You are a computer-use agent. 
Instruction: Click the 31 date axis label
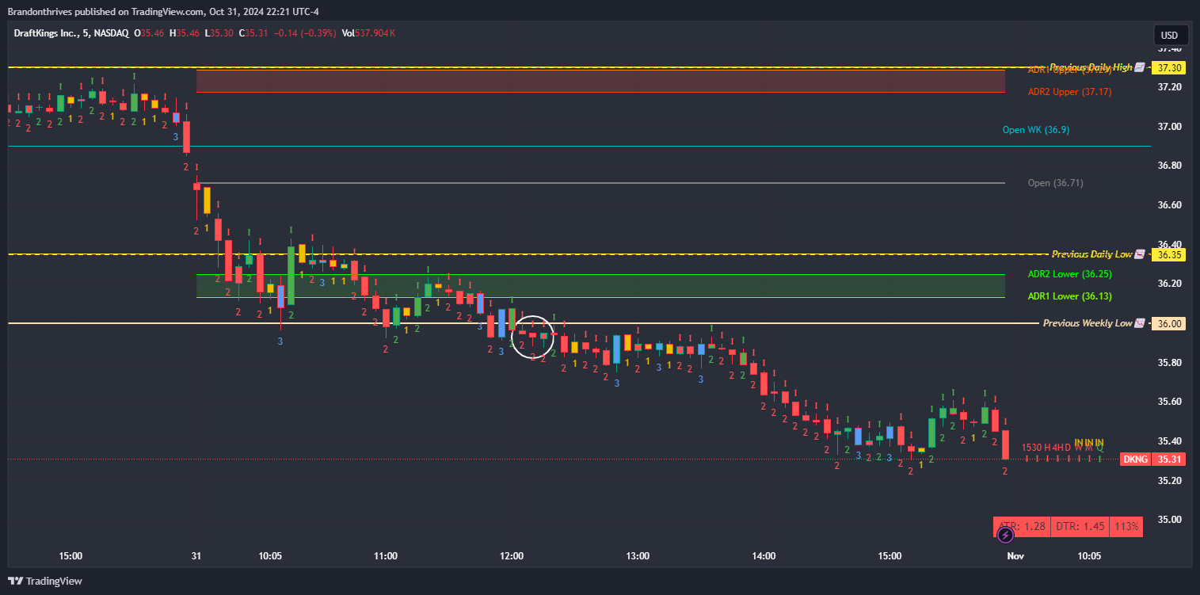click(196, 556)
